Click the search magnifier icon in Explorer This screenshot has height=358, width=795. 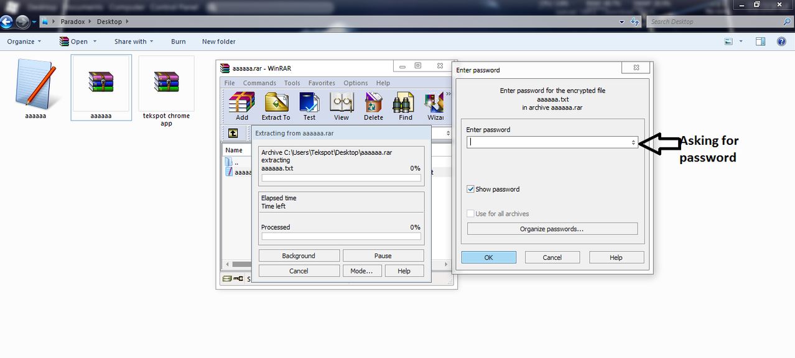[x=787, y=22]
